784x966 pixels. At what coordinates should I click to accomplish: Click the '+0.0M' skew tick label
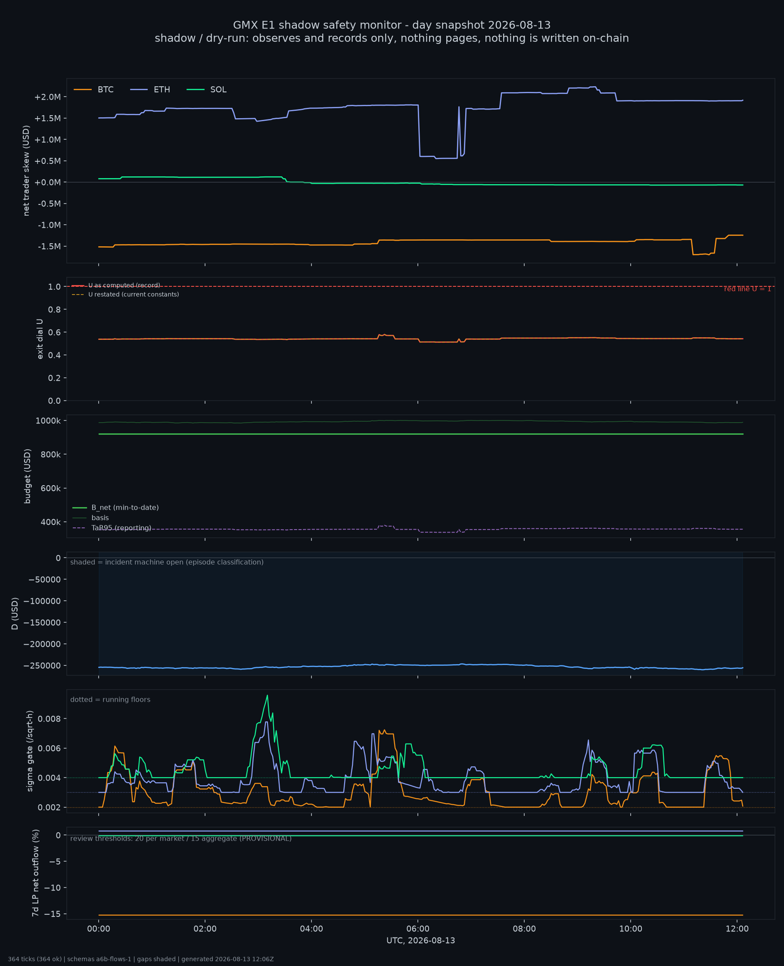[47, 182]
